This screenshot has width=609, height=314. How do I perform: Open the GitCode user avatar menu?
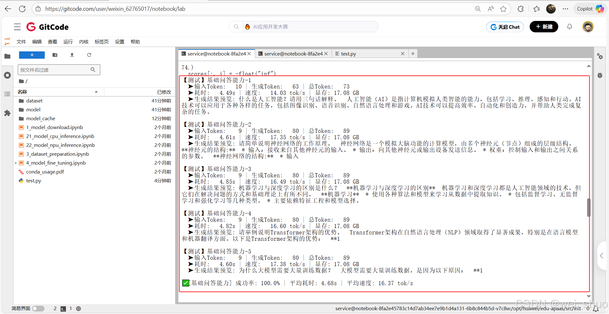click(x=588, y=27)
